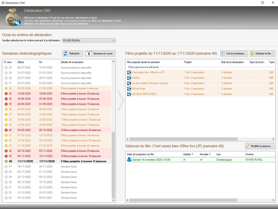Select '10 films projetés à travers 24 séances'

pos(81,130)
